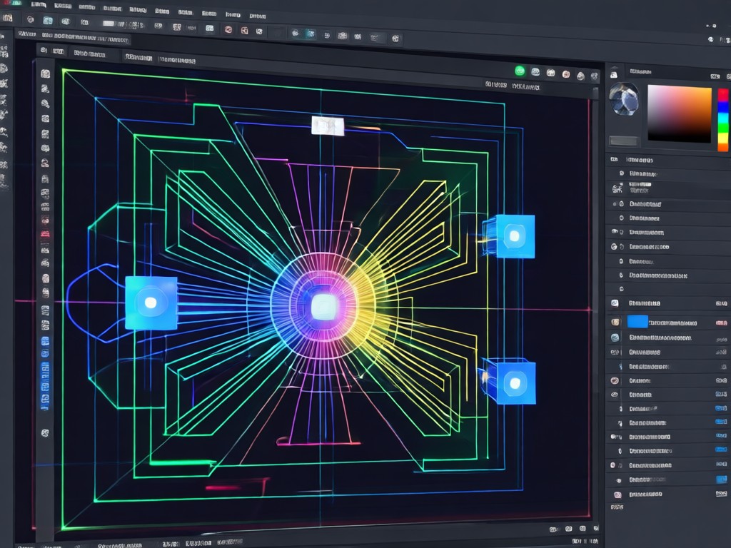Click the cyan highlighted icon in top toolbar
The height and width of the screenshot is (548, 731).
pos(311,34)
